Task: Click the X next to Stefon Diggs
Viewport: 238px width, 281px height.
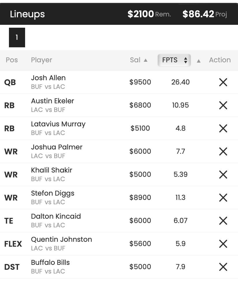Action: tap(223, 198)
